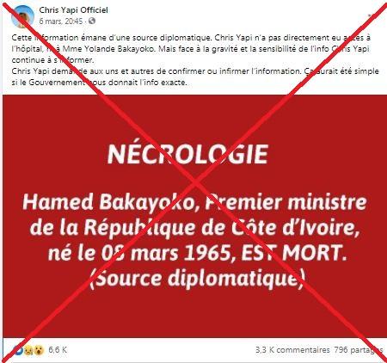The width and height of the screenshot is (387, 363).
Task: Open the red NÉCROLOGIE image
Action: point(194,216)
